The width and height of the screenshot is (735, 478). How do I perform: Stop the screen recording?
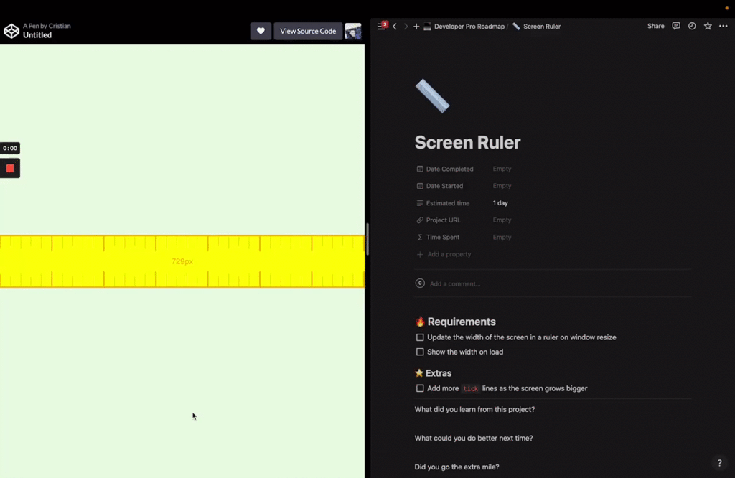tap(10, 168)
